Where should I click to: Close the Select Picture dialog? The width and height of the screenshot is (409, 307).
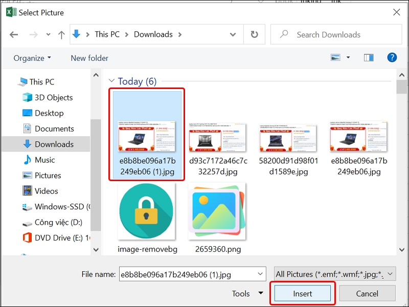coord(397,12)
